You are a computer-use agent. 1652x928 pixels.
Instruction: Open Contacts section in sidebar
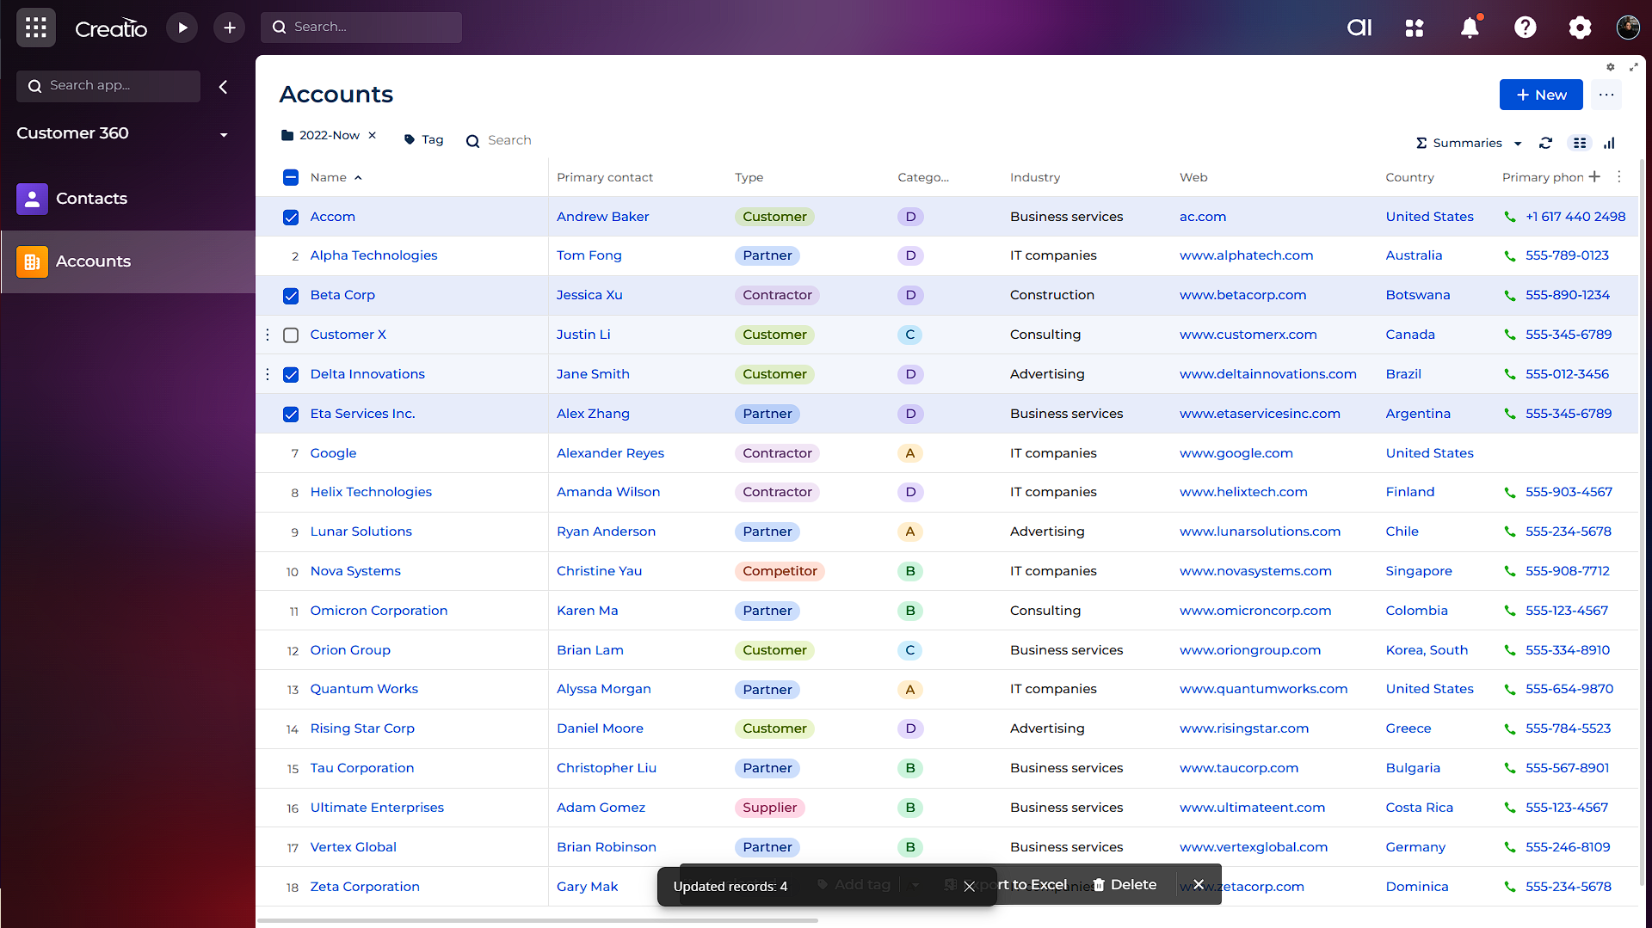point(91,199)
